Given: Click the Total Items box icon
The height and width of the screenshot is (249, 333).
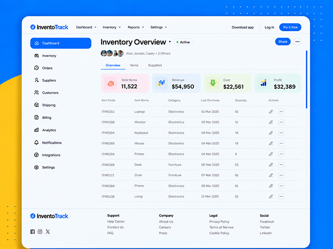Looking at the screenshot, I should click(111, 83).
